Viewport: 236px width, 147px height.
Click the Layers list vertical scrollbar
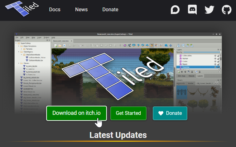(x=221, y=61)
